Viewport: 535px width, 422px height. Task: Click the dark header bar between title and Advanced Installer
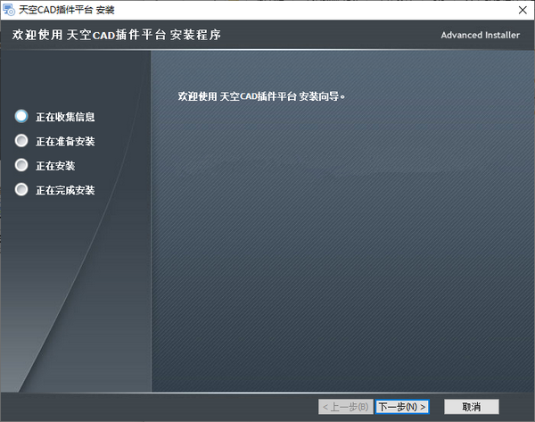tap(330, 35)
